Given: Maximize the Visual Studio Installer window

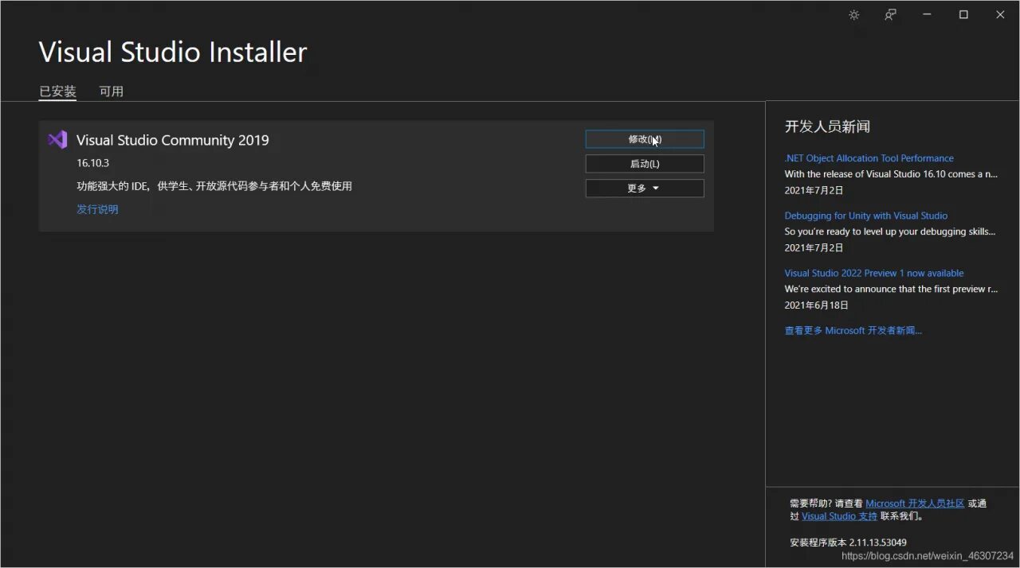Looking at the screenshot, I should (x=963, y=15).
